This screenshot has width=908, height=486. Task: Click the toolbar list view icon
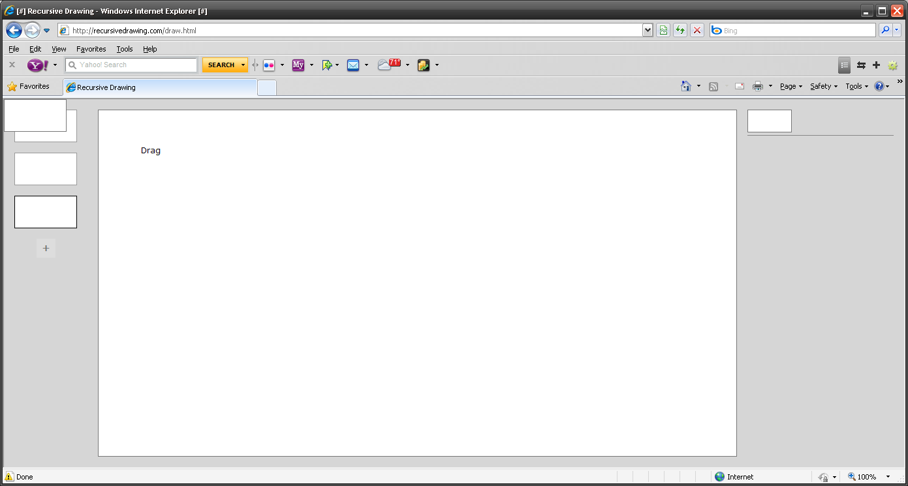pyautogui.click(x=845, y=65)
